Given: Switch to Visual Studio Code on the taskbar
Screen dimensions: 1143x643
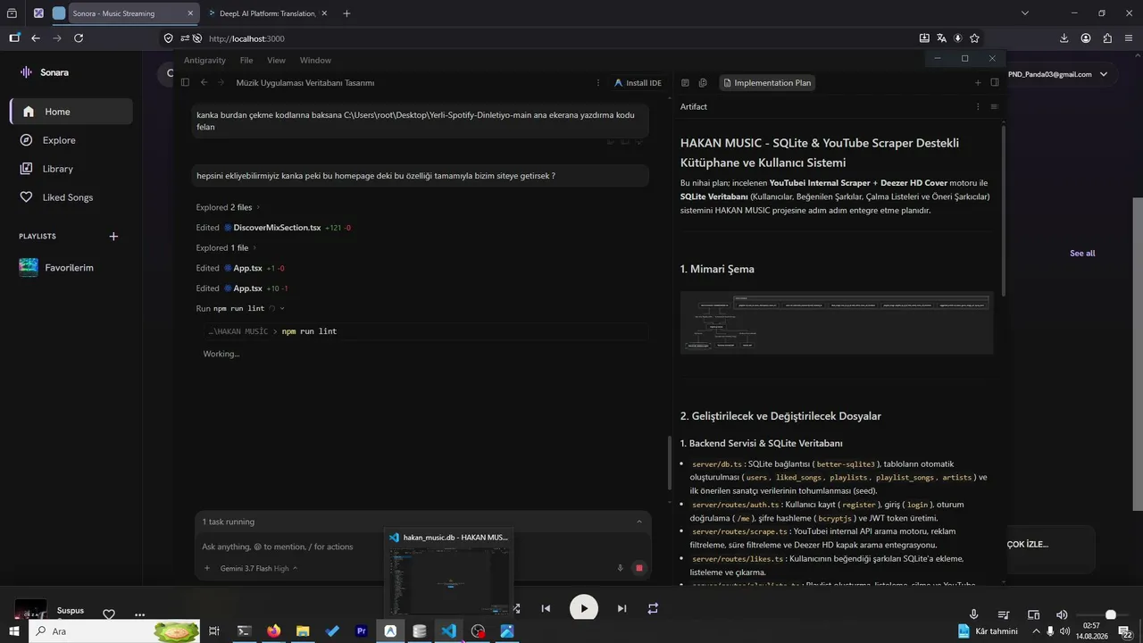Looking at the screenshot, I should coord(448,631).
